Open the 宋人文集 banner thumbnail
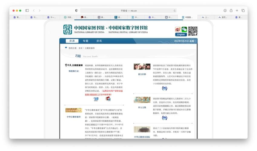The height and width of the screenshot is (151, 257). click(142, 100)
